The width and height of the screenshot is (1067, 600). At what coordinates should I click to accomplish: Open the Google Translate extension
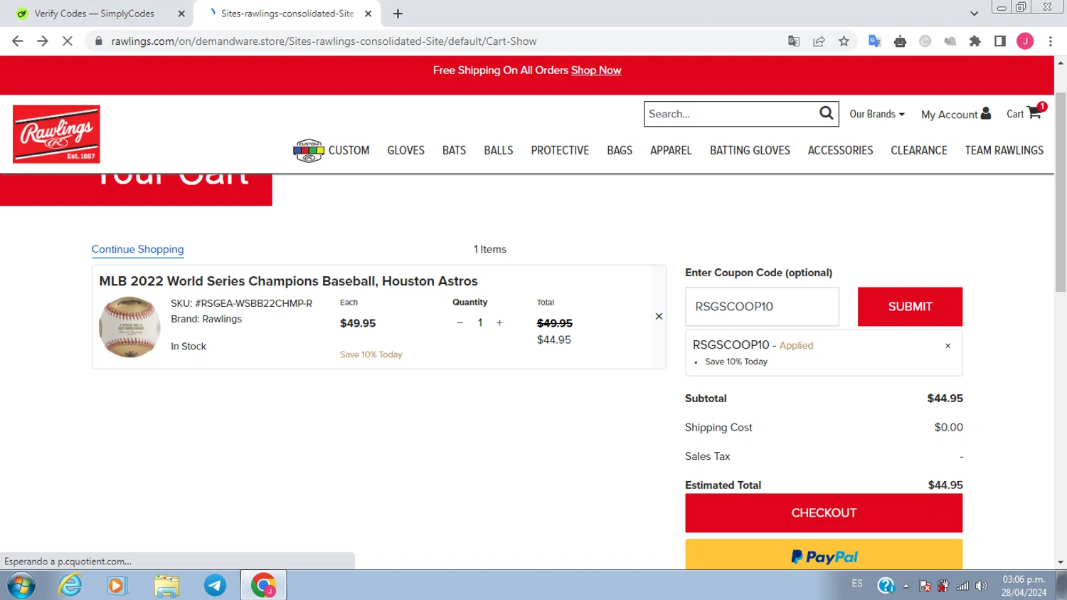tap(875, 41)
